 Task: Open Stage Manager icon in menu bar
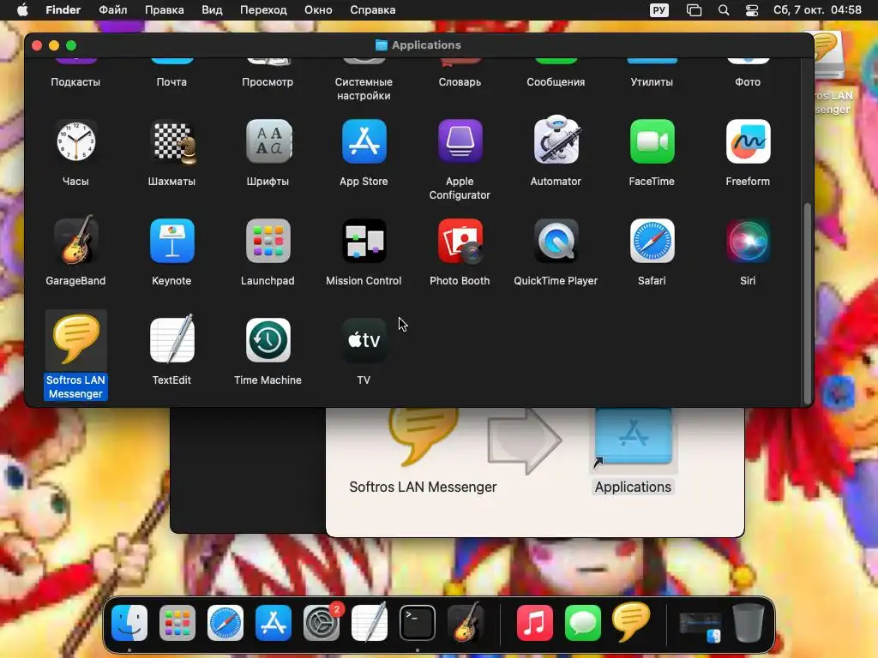[694, 10]
